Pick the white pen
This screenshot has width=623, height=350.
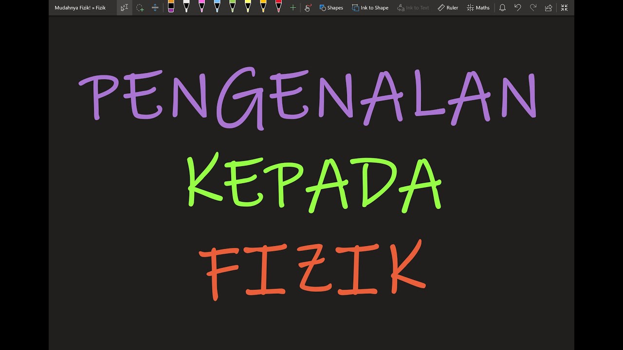click(x=186, y=7)
